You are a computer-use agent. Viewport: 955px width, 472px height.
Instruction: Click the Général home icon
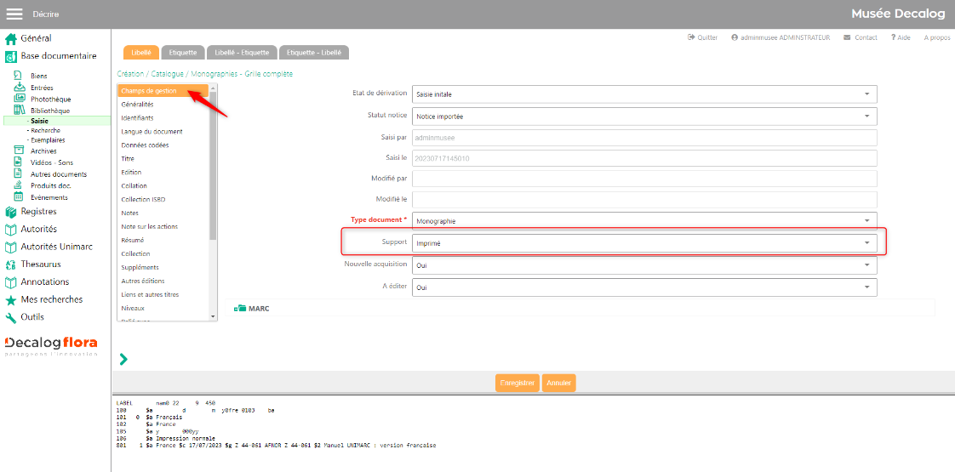(x=11, y=38)
